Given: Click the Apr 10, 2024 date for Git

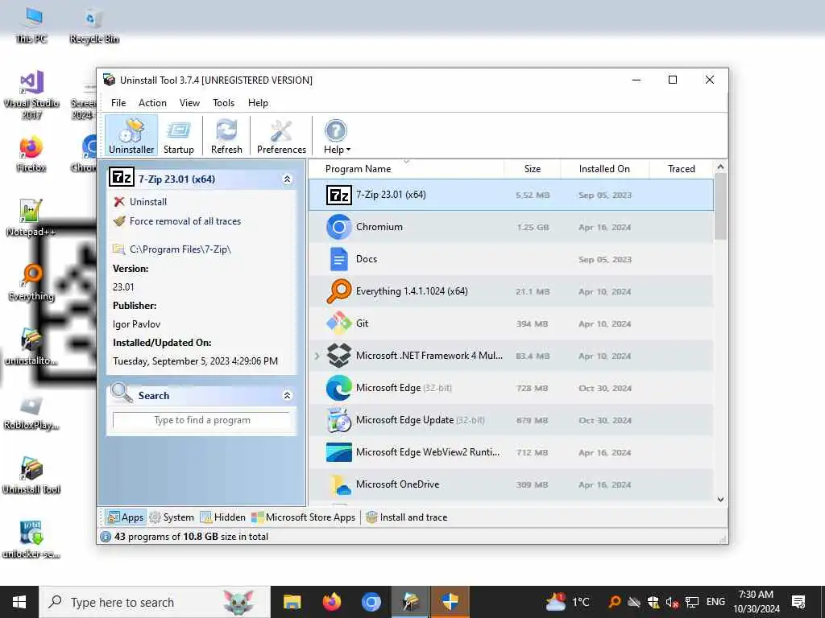Looking at the screenshot, I should pyautogui.click(x=604, y=324).
